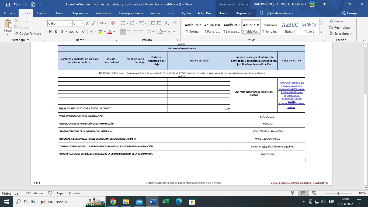Enable justified text alignment

(x=141, y=32)
